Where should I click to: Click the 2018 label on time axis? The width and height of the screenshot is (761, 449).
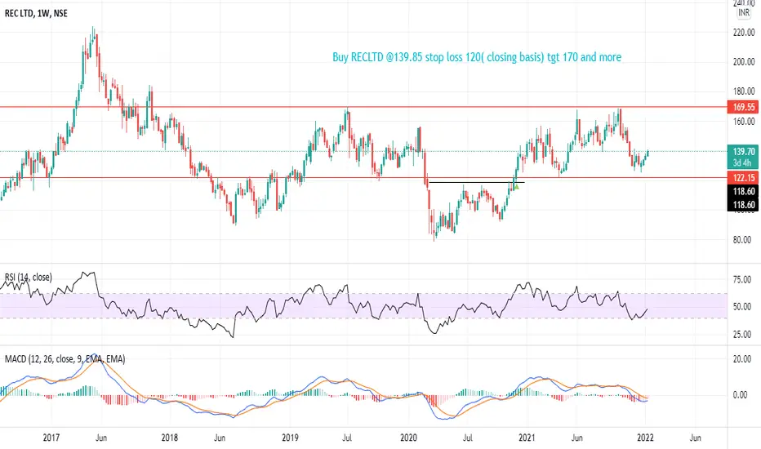[x=169, y=438]
